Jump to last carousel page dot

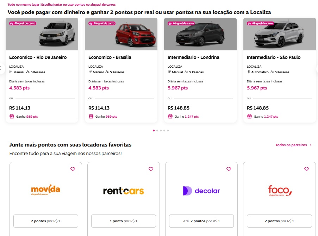168,130
